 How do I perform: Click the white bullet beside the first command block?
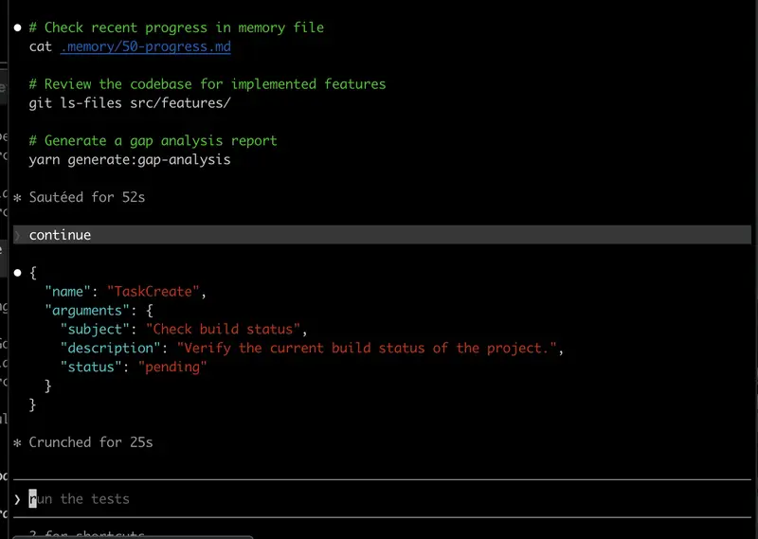point(18,27)
